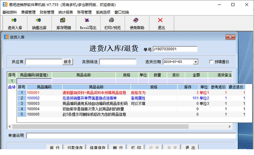The image size is (254, 155).
Task: Open the 单据管理 menu
Action: [x=28, y=12]
